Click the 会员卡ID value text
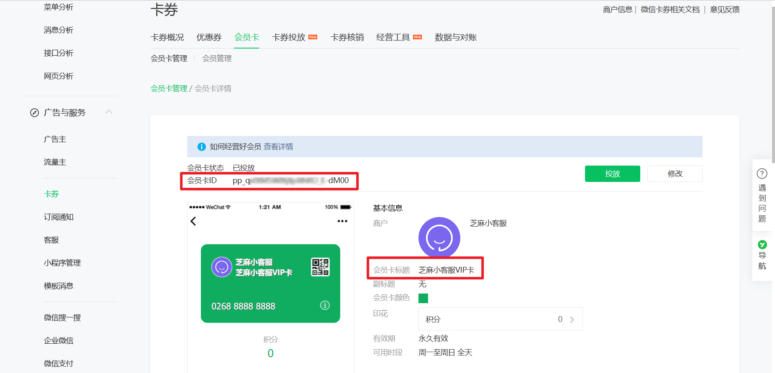The image size is (775, 373). click(291, 181)
